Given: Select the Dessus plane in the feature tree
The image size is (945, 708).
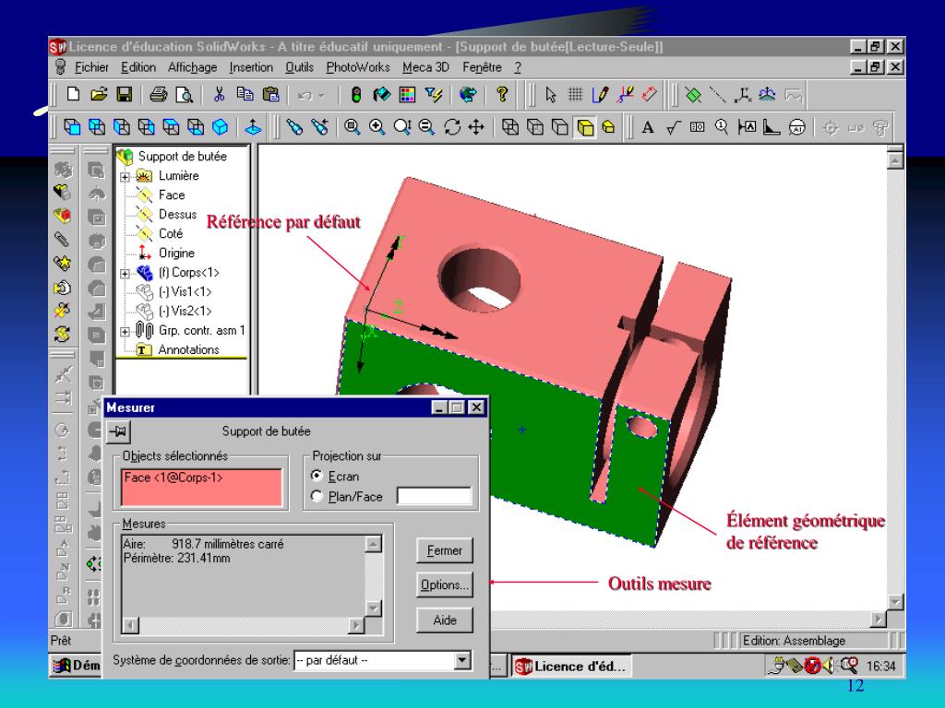Looking at the screenshot, I should 177,214.
